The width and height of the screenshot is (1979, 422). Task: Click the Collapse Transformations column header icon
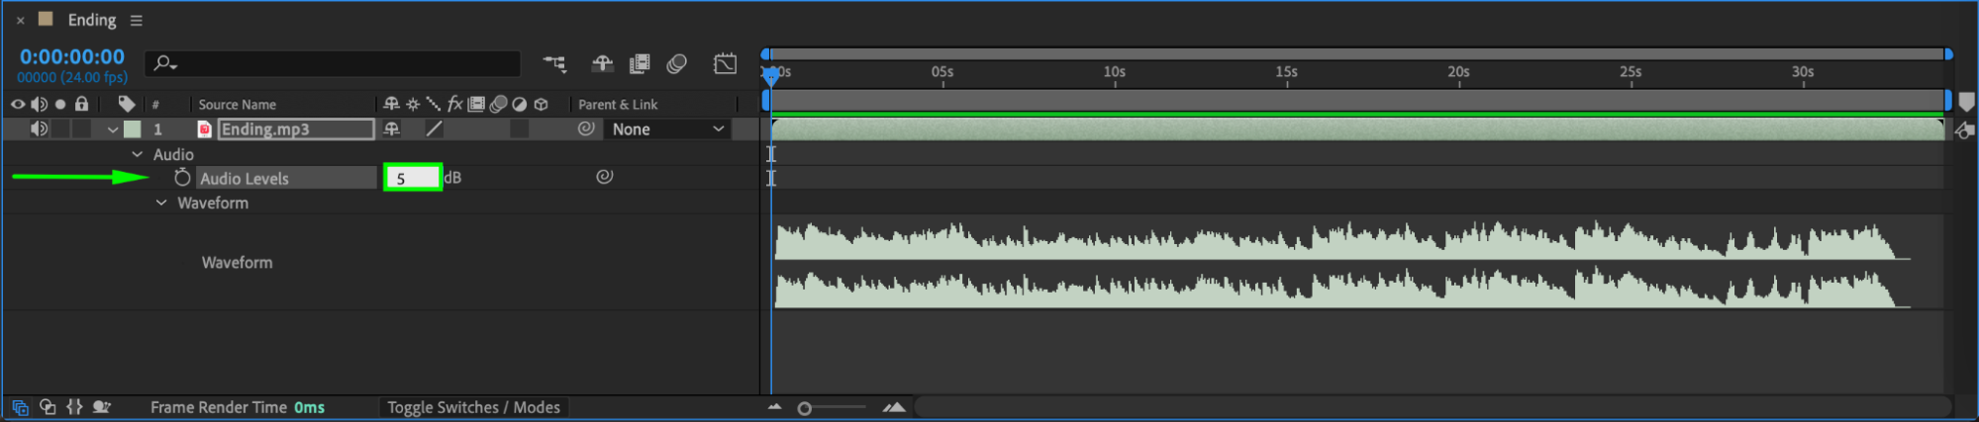coord(413,104)
